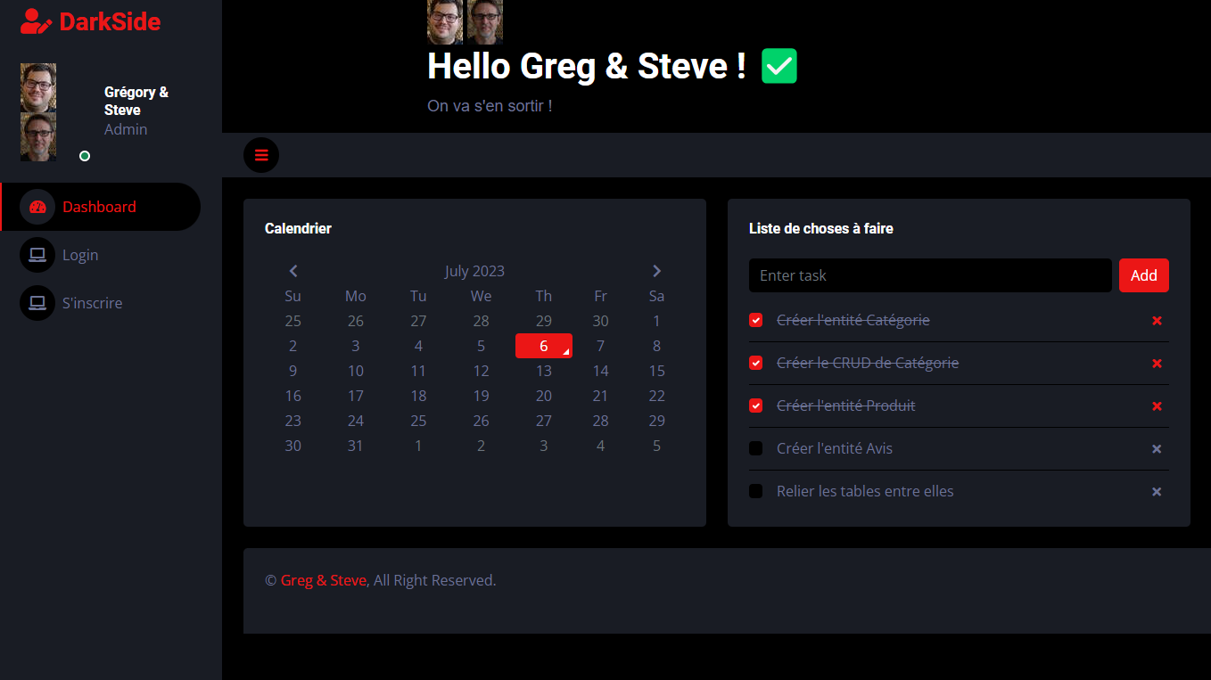Click the Dashboard speedometer icon

[37, 207]
